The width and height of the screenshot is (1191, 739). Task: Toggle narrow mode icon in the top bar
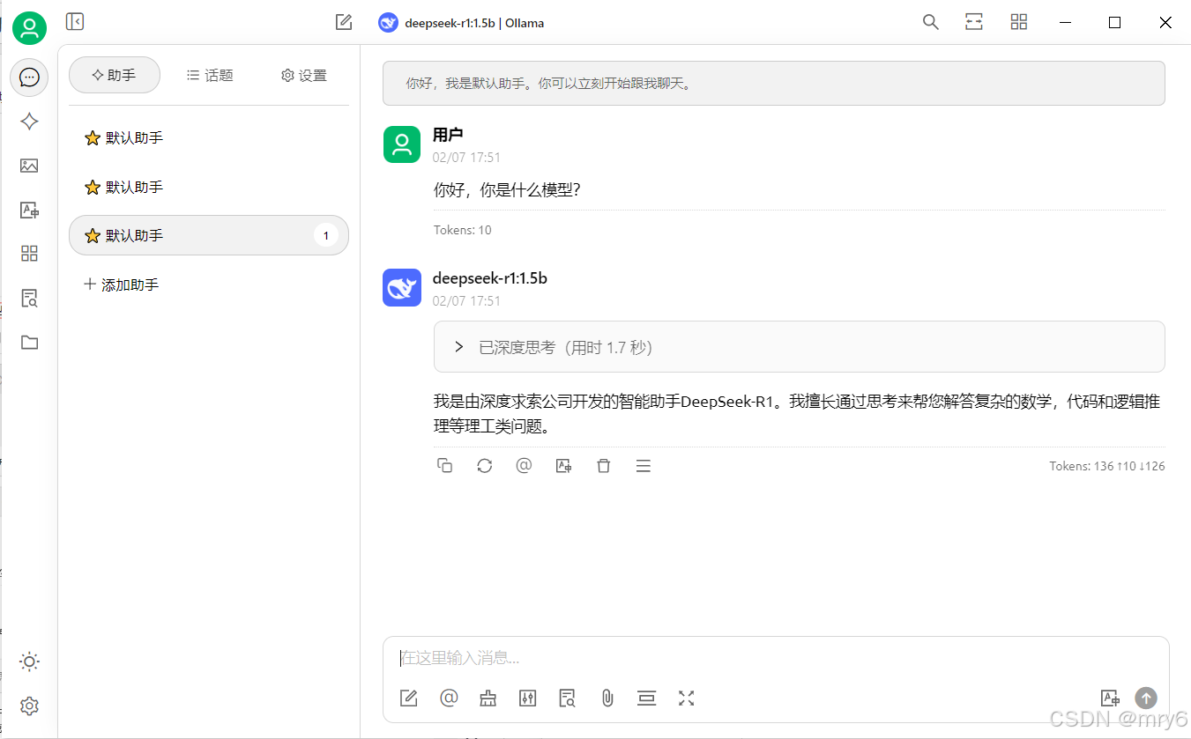[974, 22]
